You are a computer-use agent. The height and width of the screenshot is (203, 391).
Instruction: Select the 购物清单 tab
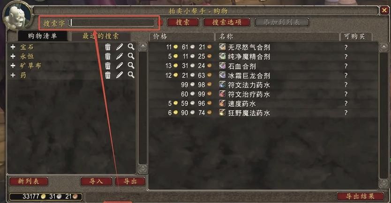[x=42, y=36]
